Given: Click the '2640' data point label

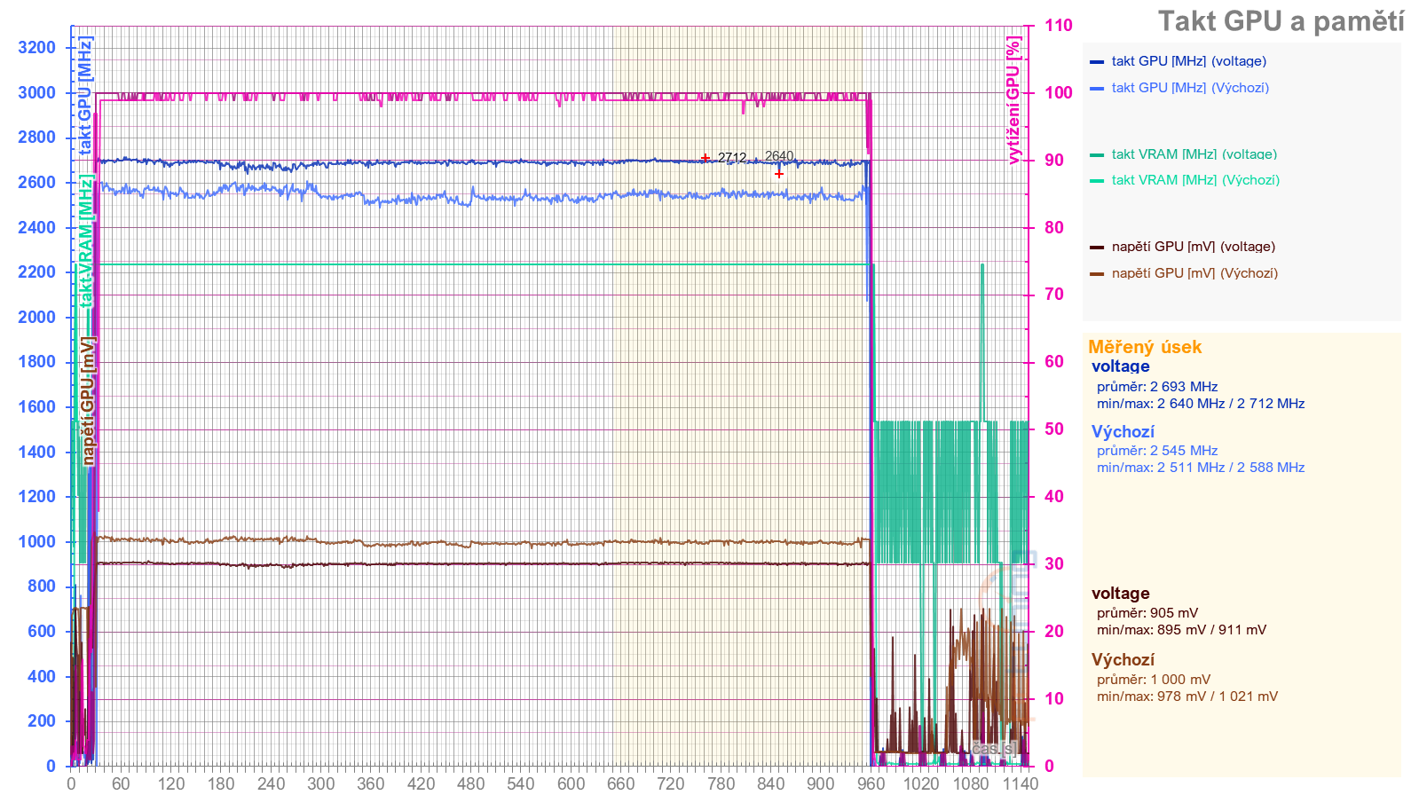Looking at the screenshot, I should tap(779, 156).
